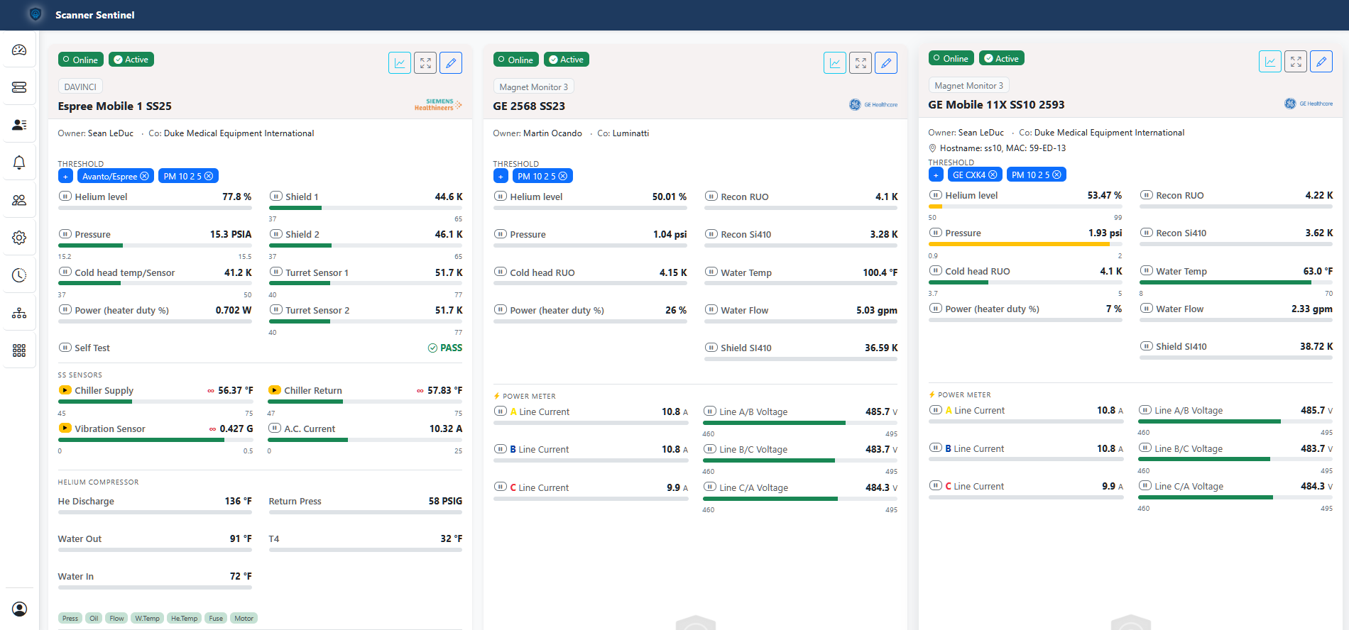Click the Hostname: ss10 MAC line
This screenshot has height=630, width=1349.
click(x=997, y=148)
